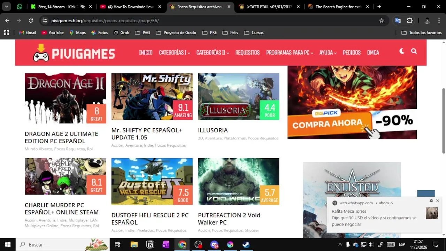Launch OneNote from the taskbar
Viewport: 446px width, 251px height.
pyautogui.click(x=166, y=244)
